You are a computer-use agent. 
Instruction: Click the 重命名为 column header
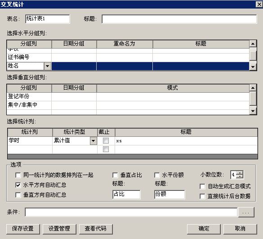[x=125, y=44]
